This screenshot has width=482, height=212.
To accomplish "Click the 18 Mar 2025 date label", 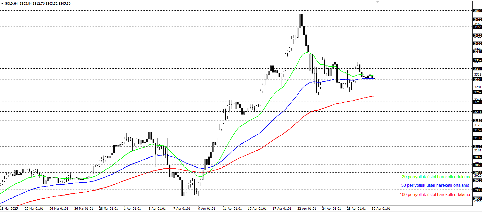I will [x=9, y=209].
